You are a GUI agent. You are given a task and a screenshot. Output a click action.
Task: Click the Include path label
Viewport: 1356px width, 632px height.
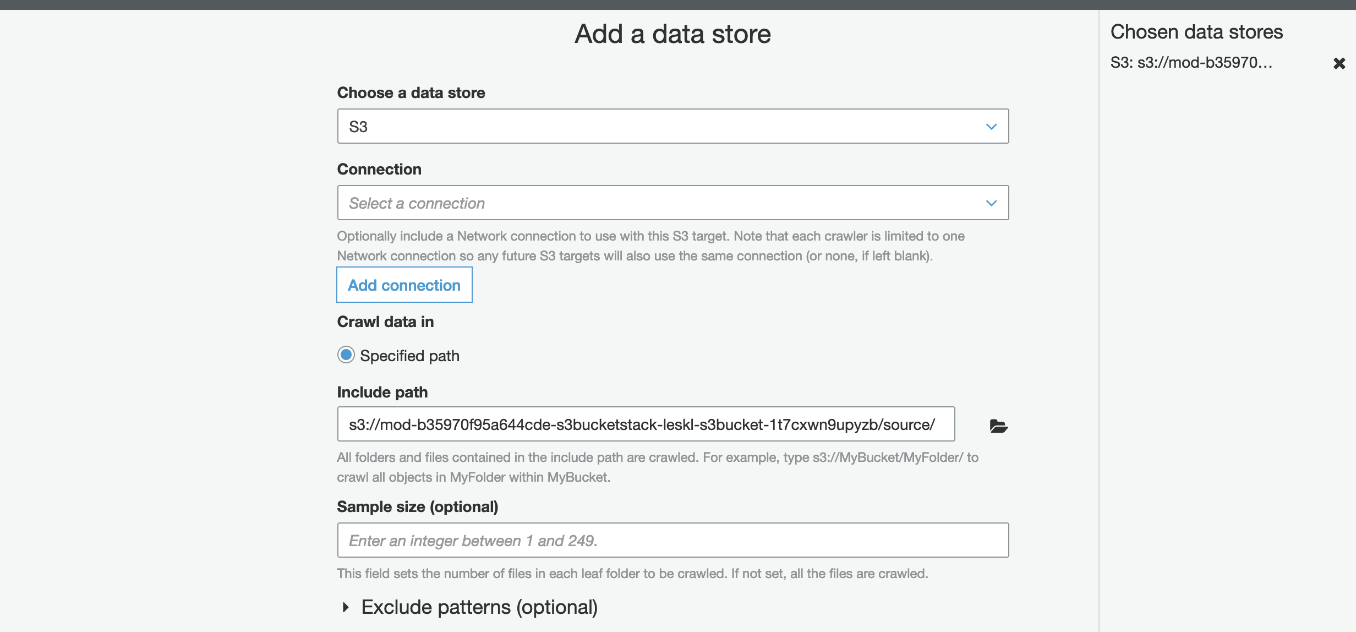[382, 392]
